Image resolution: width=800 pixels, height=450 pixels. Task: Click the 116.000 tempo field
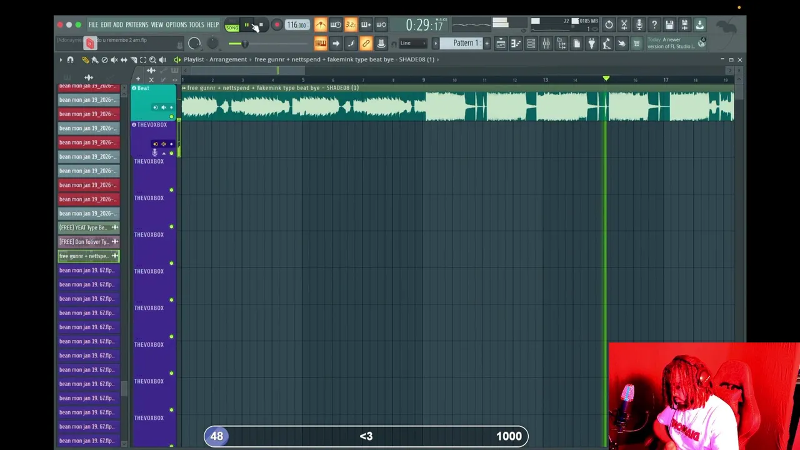pos(296,25)
